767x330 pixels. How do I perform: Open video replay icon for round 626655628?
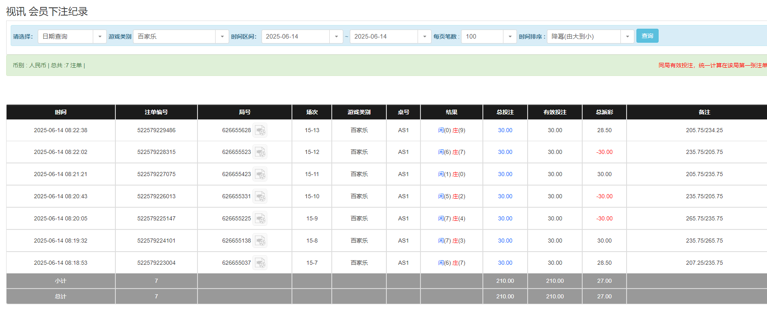coord(260,131)
